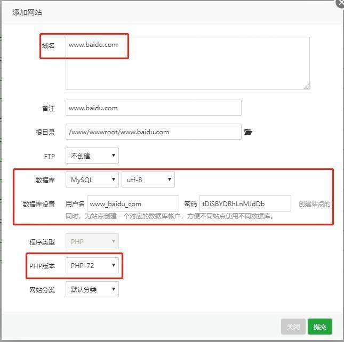The height and width of the screenshot is (342, 344).
Task: Click the folder icon to browse root directory
Action: [x=248, y=132]
